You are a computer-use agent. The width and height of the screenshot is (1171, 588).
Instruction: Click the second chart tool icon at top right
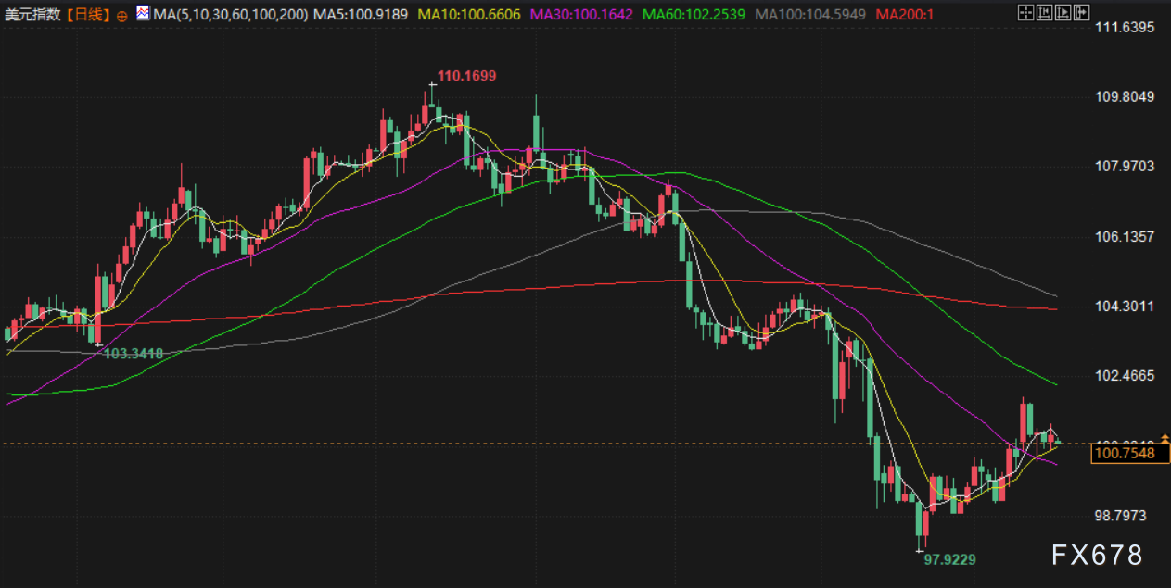[1043, 13]
